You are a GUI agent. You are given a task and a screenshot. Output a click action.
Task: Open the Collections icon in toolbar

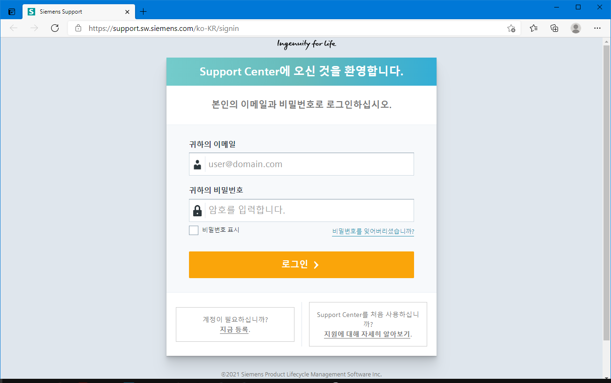point(554,28)
